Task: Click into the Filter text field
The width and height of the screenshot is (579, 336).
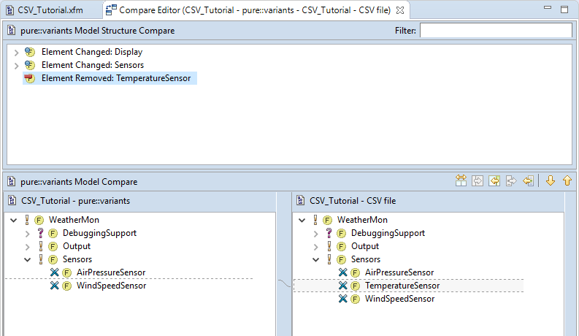Action: click(x=495, y=31)
